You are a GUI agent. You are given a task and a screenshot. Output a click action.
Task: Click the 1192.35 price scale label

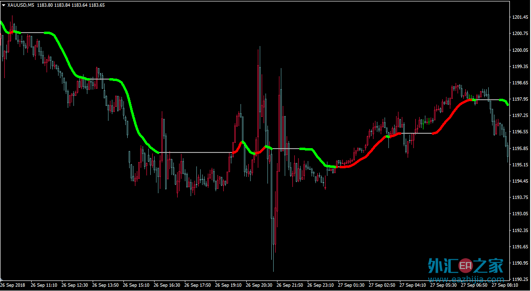521,230
